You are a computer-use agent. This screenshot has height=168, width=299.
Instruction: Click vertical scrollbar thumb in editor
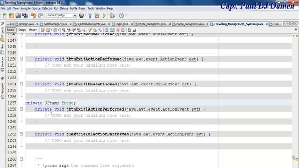pos(293,157)
